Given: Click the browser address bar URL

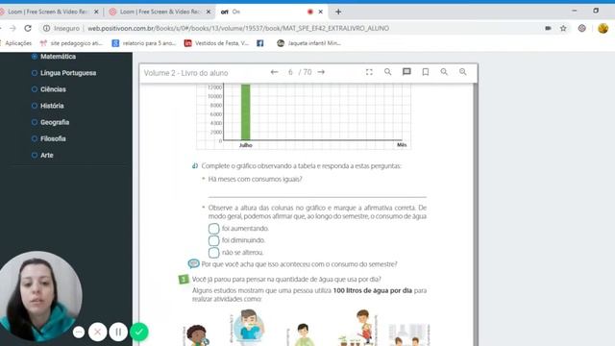Looking at the screenshot, I should 238,28.
